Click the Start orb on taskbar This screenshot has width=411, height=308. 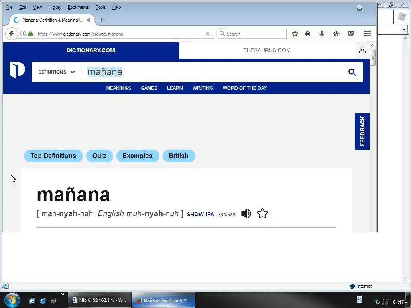(x=12, y=300)
